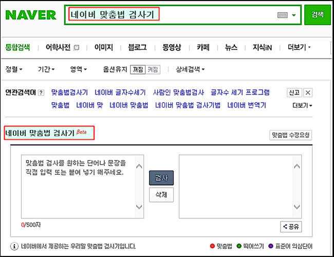Switch to the 이미지 tab
This screenshot has width=334, height=257.
click(104, 47)
